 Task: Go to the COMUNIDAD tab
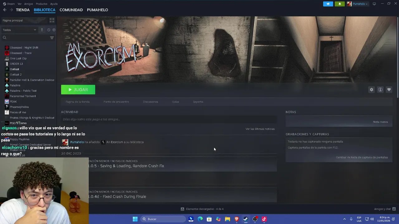tap(71, 10)
